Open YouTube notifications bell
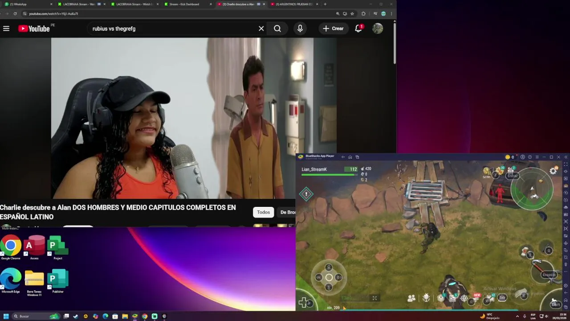The width and height of the screenshot is (570, 321). pos(358,29)
